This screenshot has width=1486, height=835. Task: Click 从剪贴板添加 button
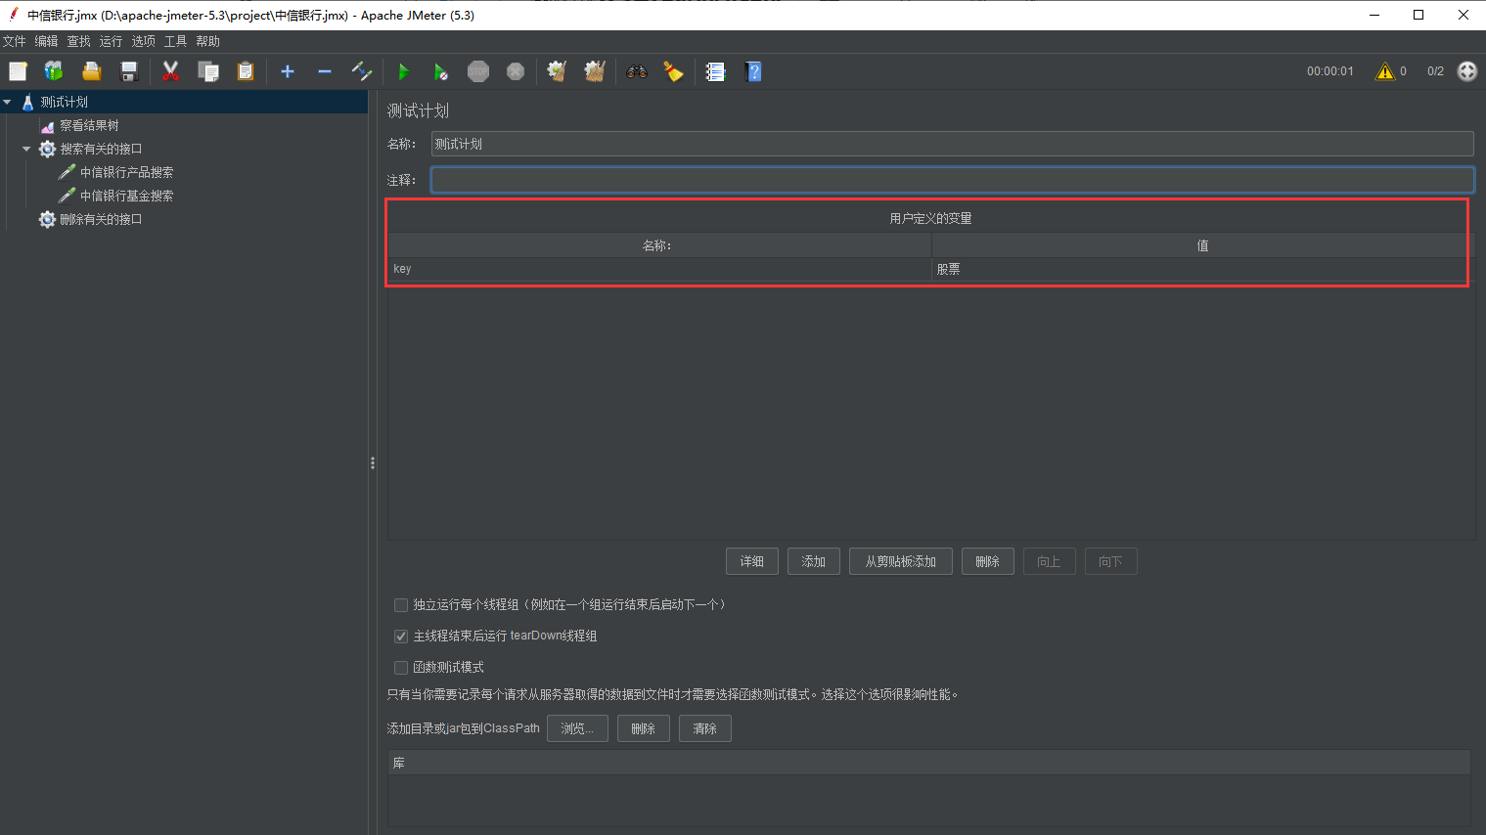click(901, 561)
